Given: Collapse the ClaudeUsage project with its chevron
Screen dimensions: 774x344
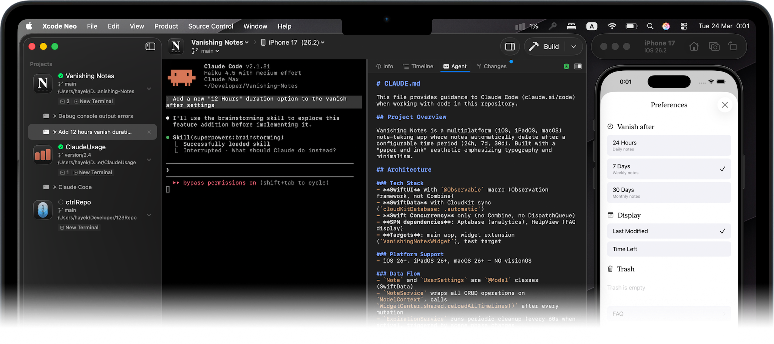Looking at the screenshot, I should tap(149, 160).
